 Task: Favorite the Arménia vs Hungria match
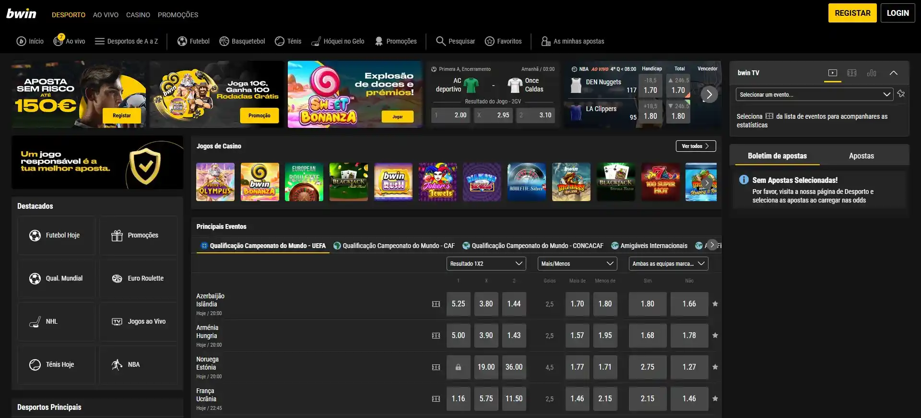(715, 335)
